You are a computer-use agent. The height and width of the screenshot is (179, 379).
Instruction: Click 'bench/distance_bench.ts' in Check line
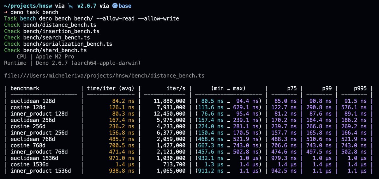tap(60, 25)
